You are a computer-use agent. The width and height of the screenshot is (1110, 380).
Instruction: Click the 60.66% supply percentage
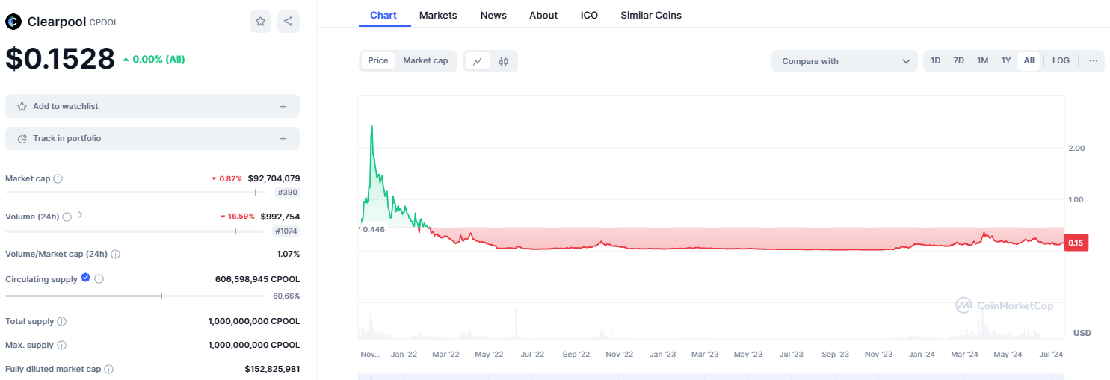[x=286, y=296]
